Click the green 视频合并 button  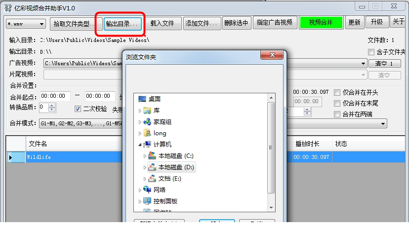pos(321,23)
